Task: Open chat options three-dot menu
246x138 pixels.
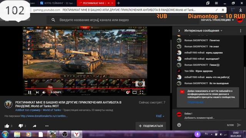Action: coord(241,31)
